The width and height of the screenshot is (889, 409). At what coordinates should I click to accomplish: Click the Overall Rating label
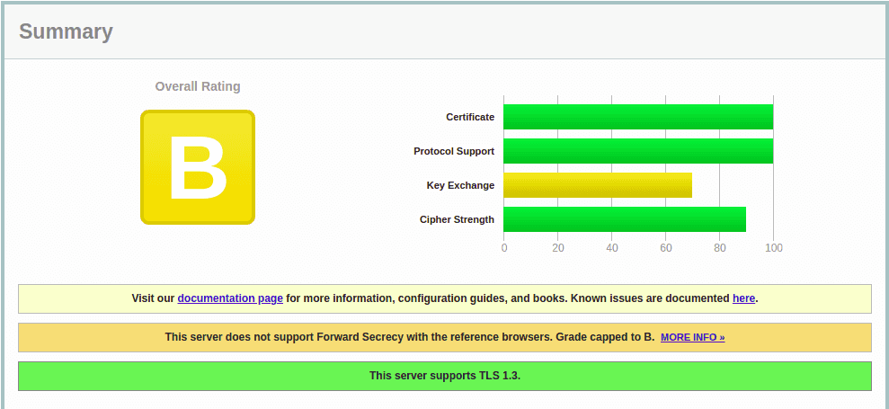tap(198, 86)
